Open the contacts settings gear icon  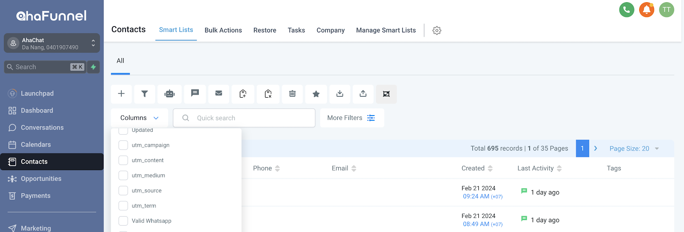coord(436,30)
